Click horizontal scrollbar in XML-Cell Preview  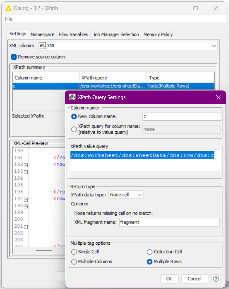(x=44, y=250)
